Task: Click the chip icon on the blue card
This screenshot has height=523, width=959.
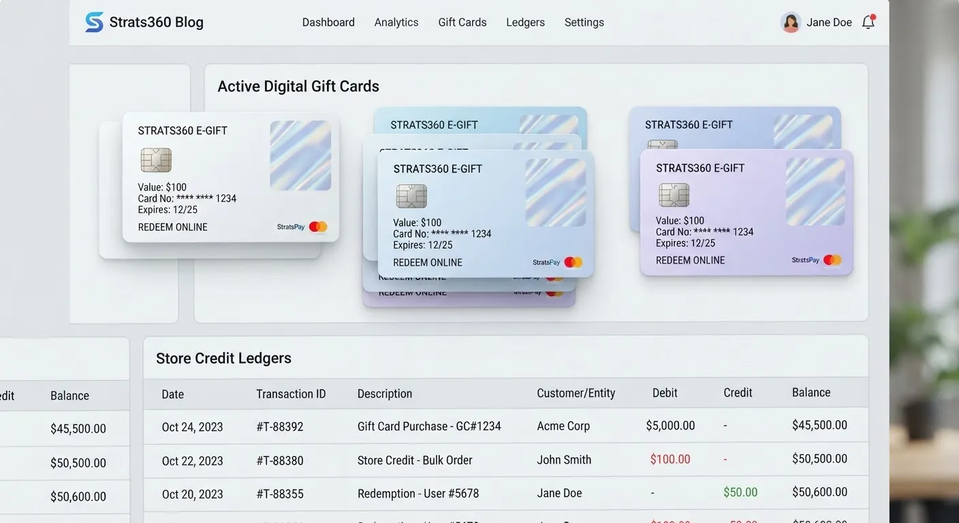Action: [x=411, y=196]
